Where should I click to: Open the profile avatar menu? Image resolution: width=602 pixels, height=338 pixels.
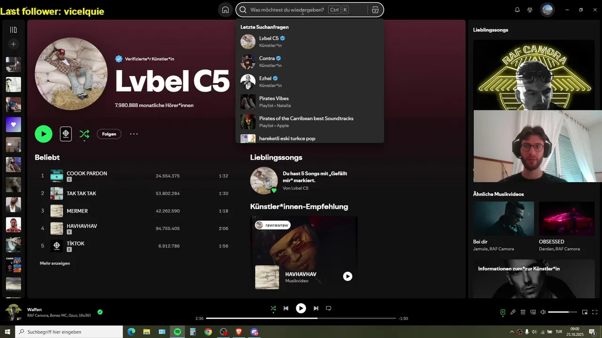[x=547, y=10]
